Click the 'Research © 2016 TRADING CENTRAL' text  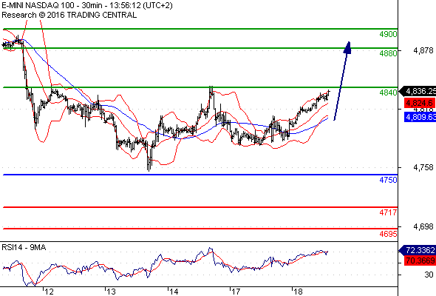pos(69,15)
